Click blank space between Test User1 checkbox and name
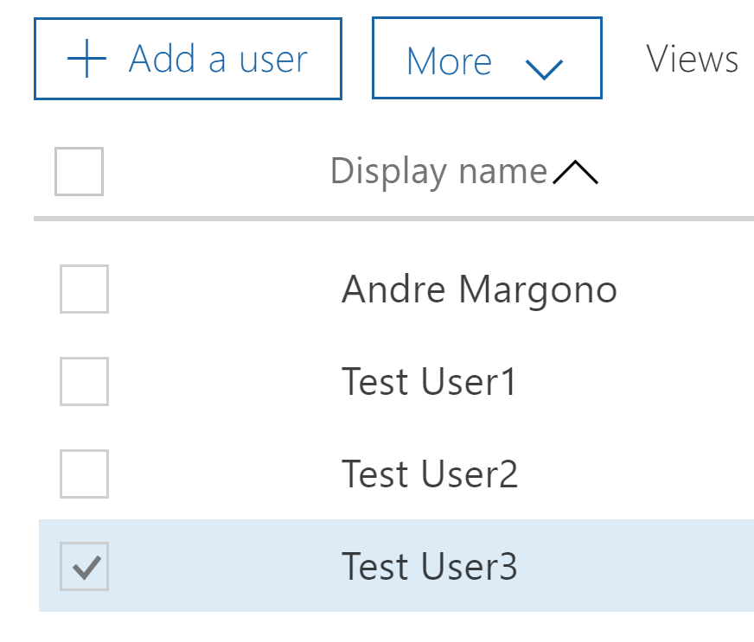754x642 pixels. coord(225,381)
